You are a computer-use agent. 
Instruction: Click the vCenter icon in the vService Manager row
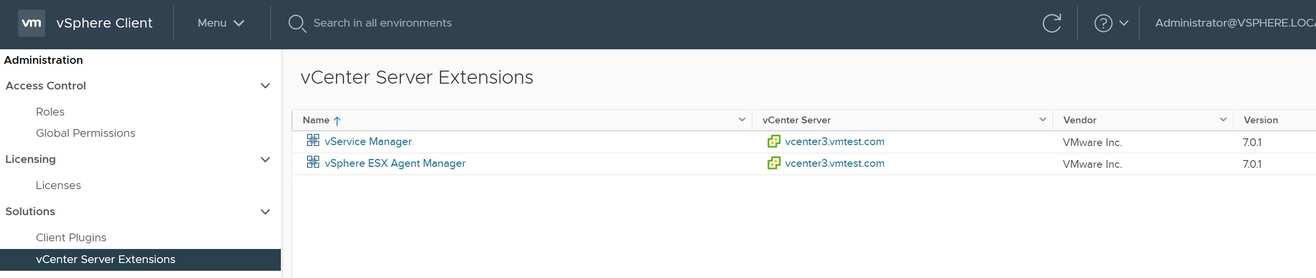tap(774, 141)
